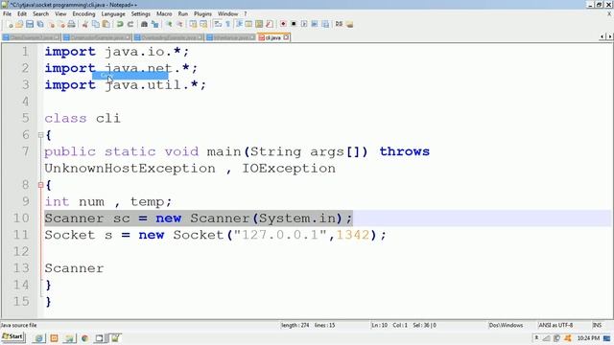This screenshot has width=614, height=345.
Task: Click the last toolbar icon after DS
Action: pyautogui.click(x=349, y=24)
